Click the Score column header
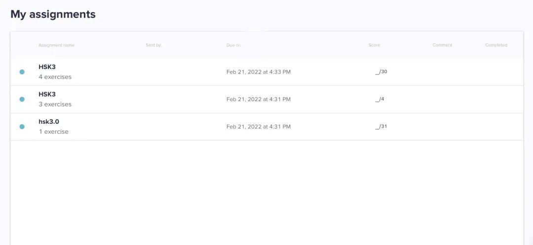Viewport: 533px width, 245px height. click(374, 45)
